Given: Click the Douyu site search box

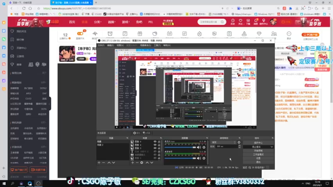Looking at the screenshot, I should [x=211, y=22].
